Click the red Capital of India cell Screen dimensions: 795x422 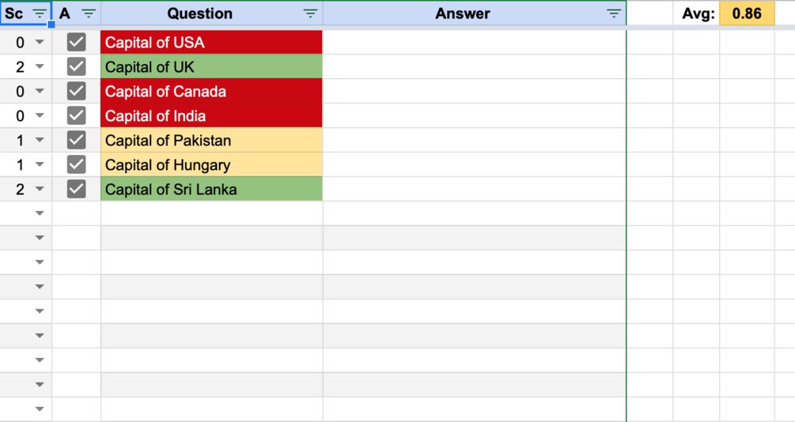211,115
